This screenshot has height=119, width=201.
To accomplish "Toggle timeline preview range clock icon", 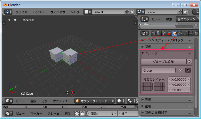I will coord(77,113).
